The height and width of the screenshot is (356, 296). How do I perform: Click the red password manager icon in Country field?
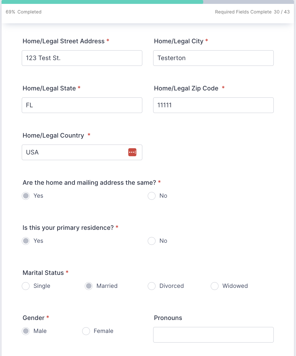click(x=132, y=152)
